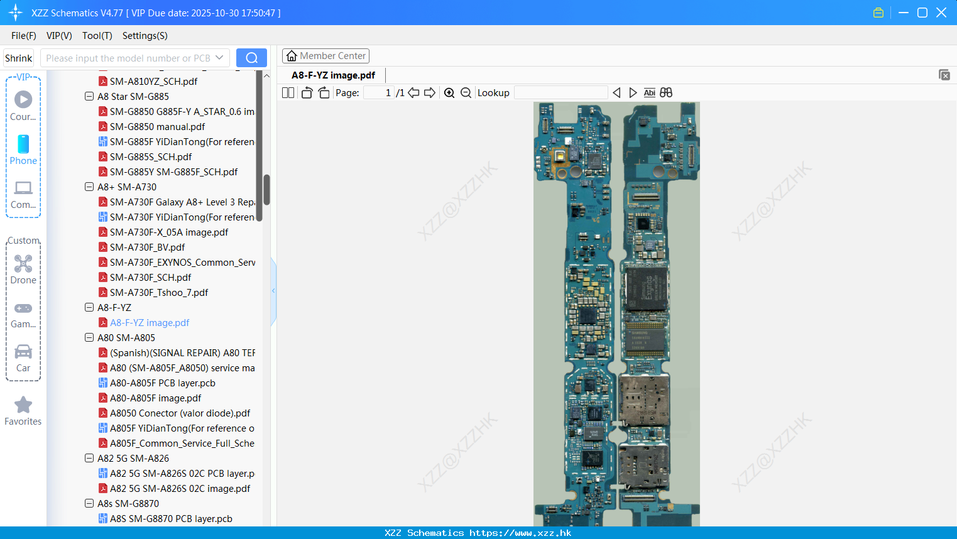Click the Shrink button
957x539 pixels.
point(19,58)
